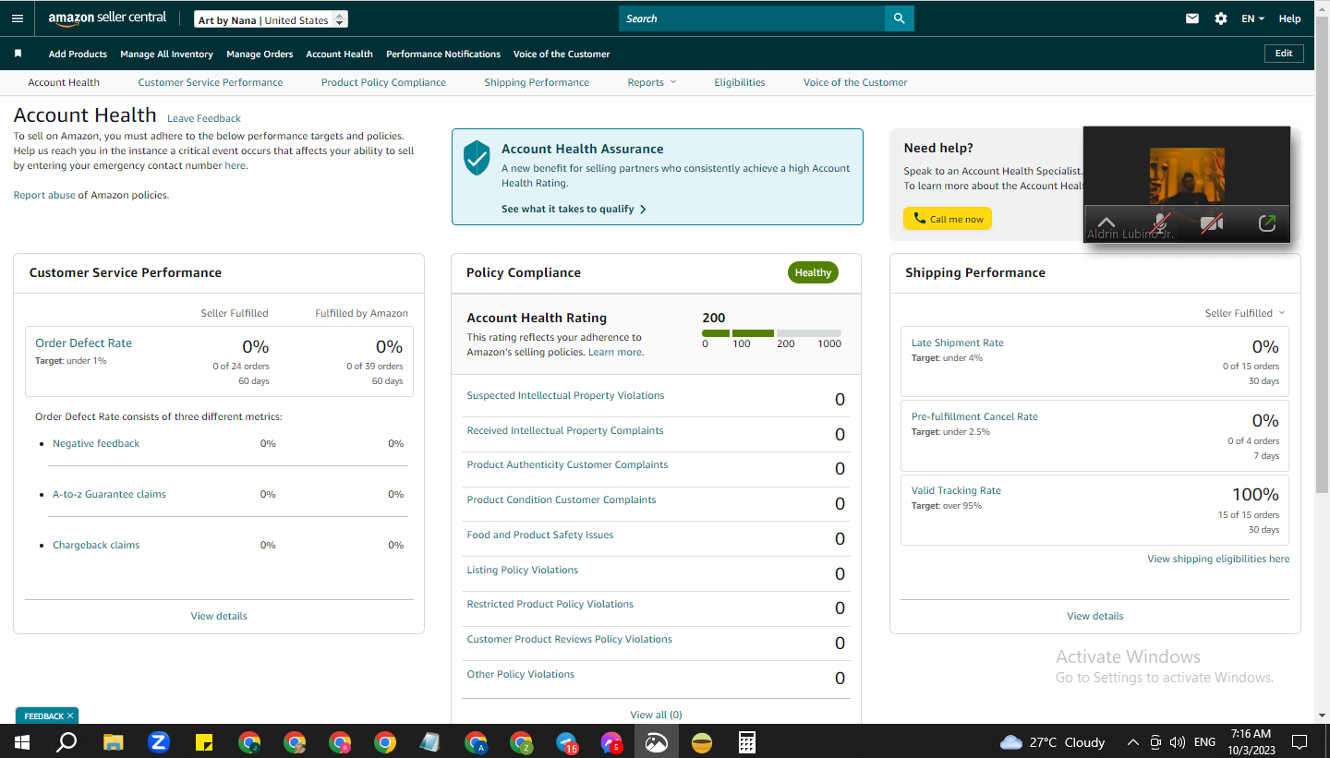Click the bookmark icon in navigation bar
The height and width of the screenshot is (758, 1330).
coord(18,54)
